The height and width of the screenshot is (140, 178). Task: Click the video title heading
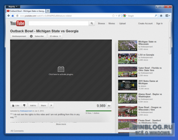tap(44, 31)
